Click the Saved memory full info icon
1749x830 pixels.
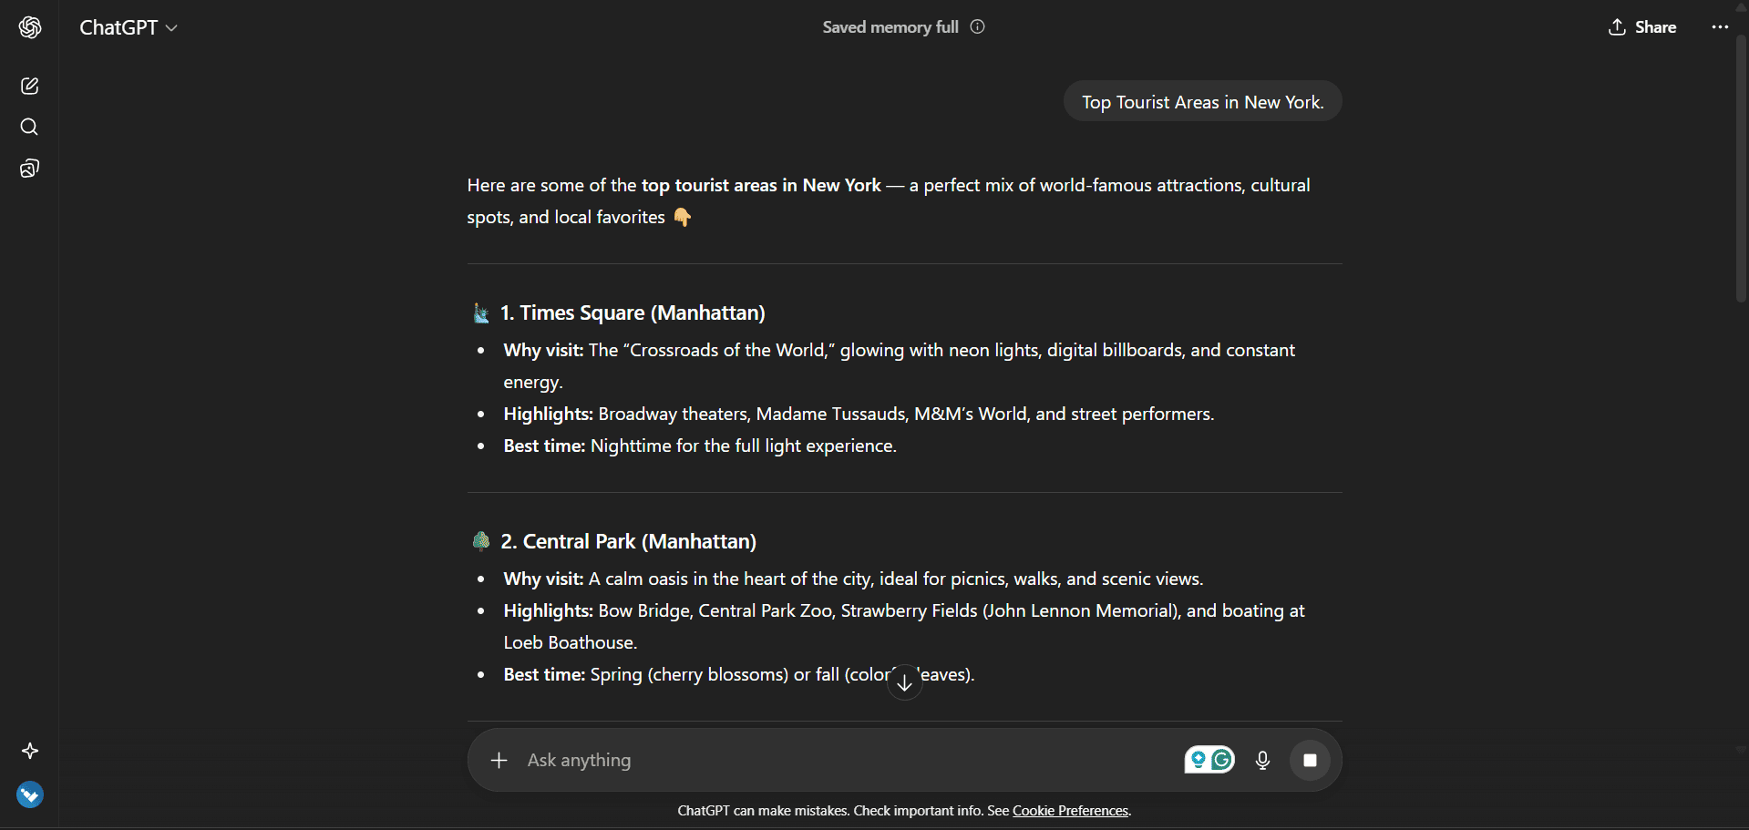(x=977, y=26)
